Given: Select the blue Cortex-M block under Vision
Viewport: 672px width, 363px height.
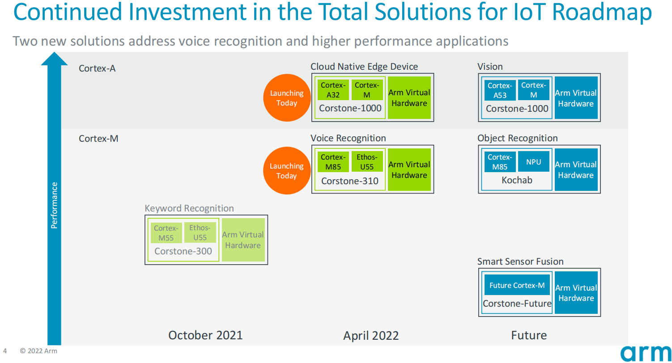Looking at the screenshot, I should (534, 90).
